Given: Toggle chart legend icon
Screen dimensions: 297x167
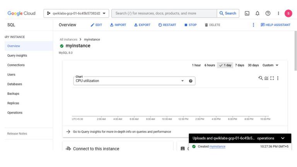Looking at the screenshot, I should point(266,78).
